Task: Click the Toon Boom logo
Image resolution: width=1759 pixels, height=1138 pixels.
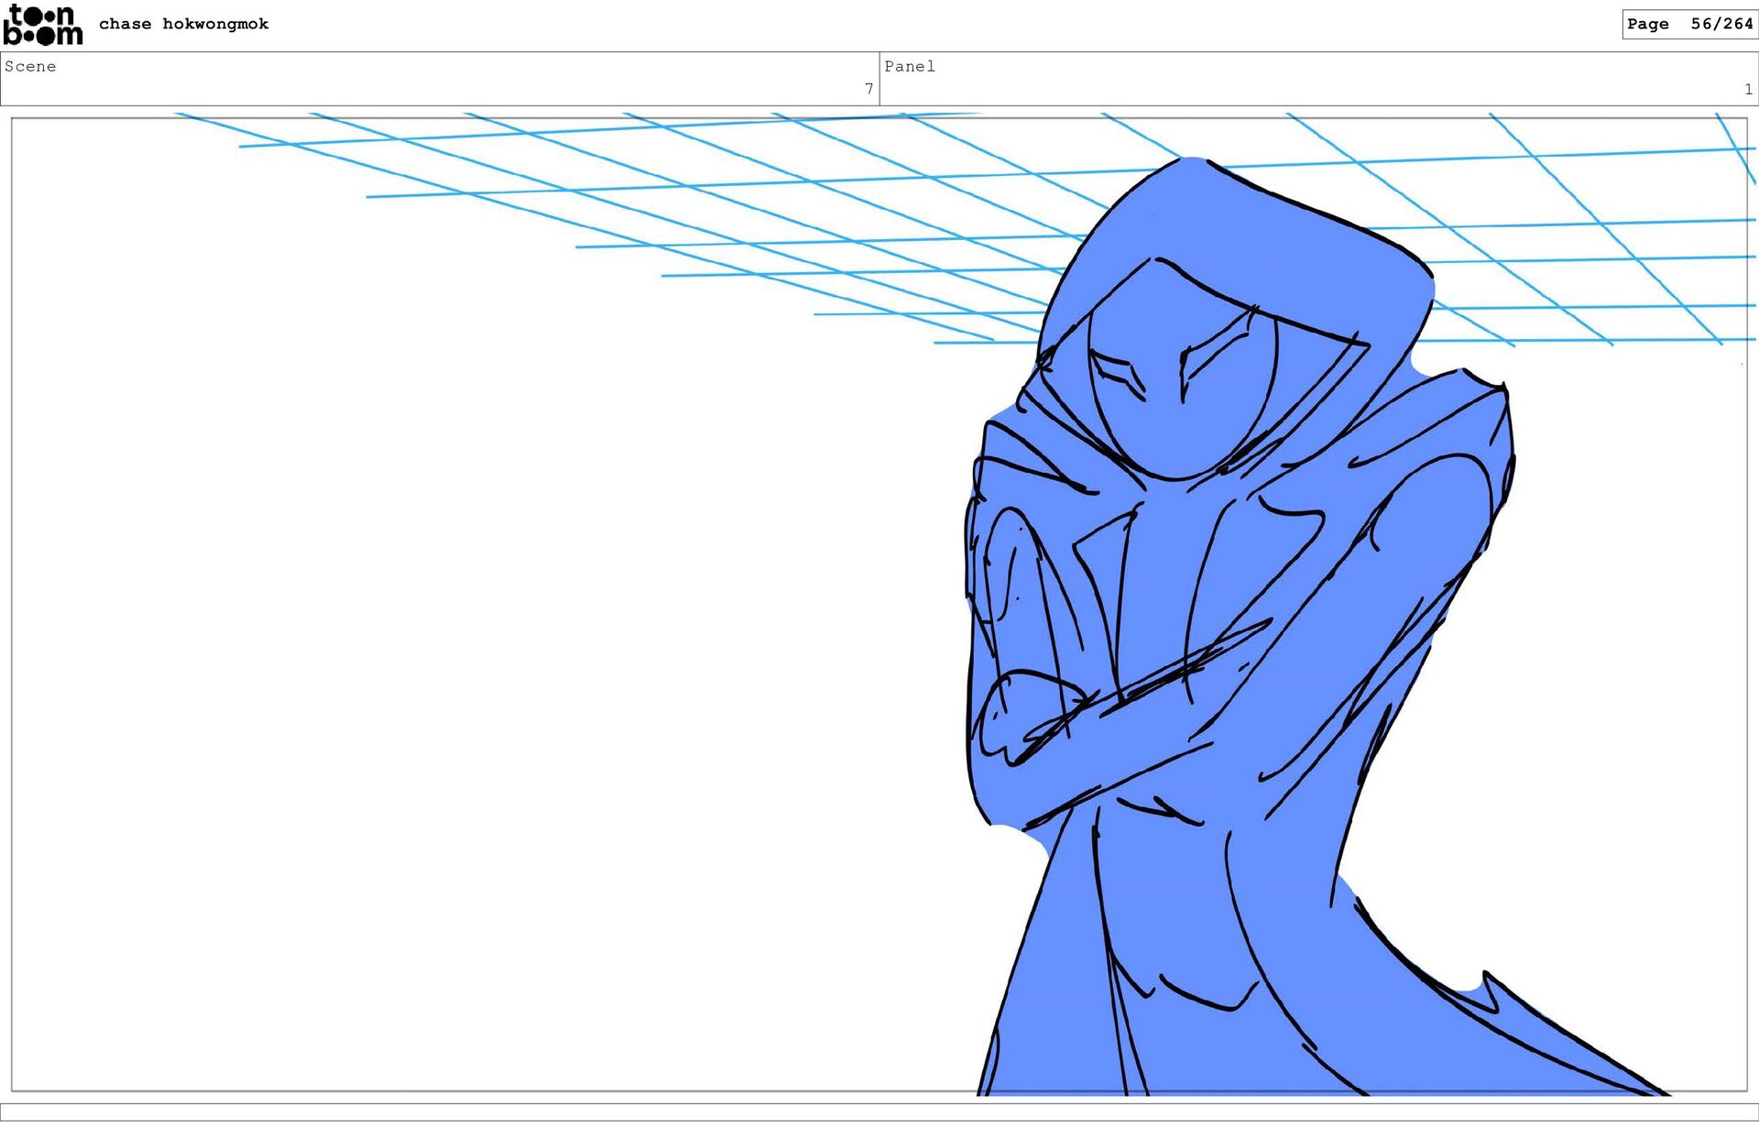Action: pos(43,25)
